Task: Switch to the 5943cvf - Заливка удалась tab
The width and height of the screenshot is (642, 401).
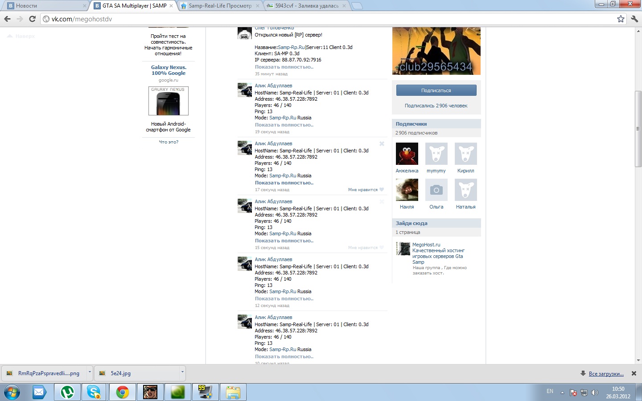Action: pyautogui.click(x=307, y=6)
